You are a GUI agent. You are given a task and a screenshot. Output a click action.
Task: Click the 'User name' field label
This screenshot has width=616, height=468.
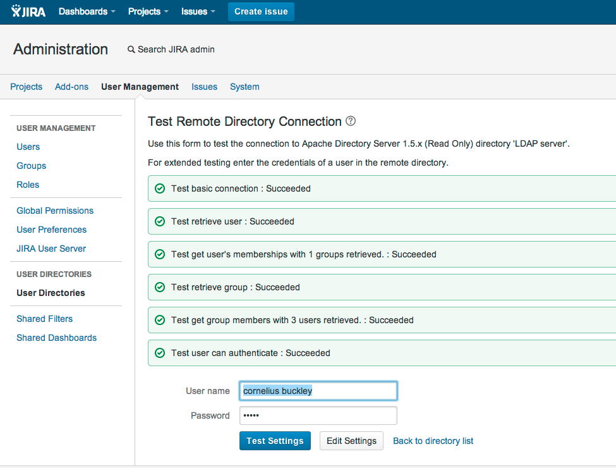tap(208, 391)
